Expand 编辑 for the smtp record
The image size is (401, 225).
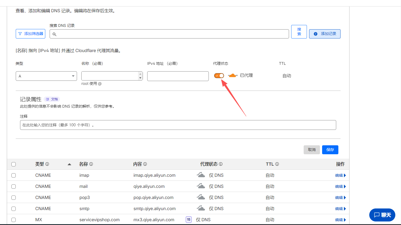coord(340,209)
